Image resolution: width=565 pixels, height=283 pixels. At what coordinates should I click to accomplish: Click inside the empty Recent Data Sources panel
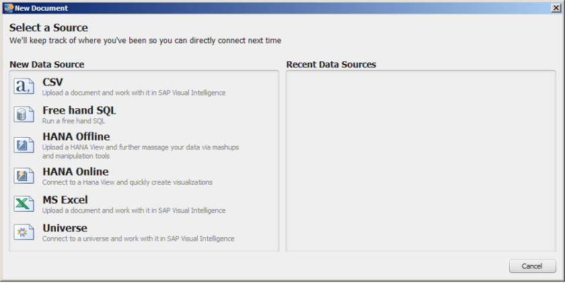click(420, 160)
